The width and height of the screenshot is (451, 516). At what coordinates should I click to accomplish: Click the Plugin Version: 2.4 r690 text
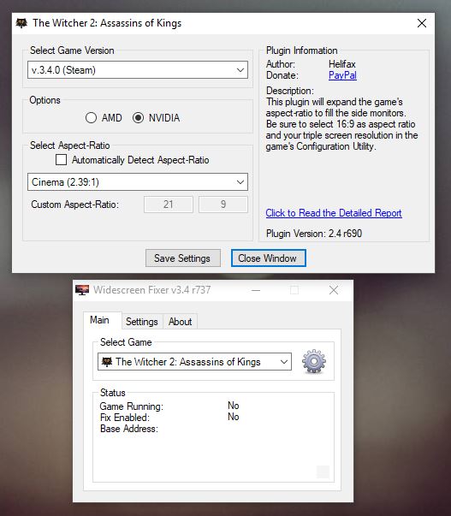coord(314,234)
